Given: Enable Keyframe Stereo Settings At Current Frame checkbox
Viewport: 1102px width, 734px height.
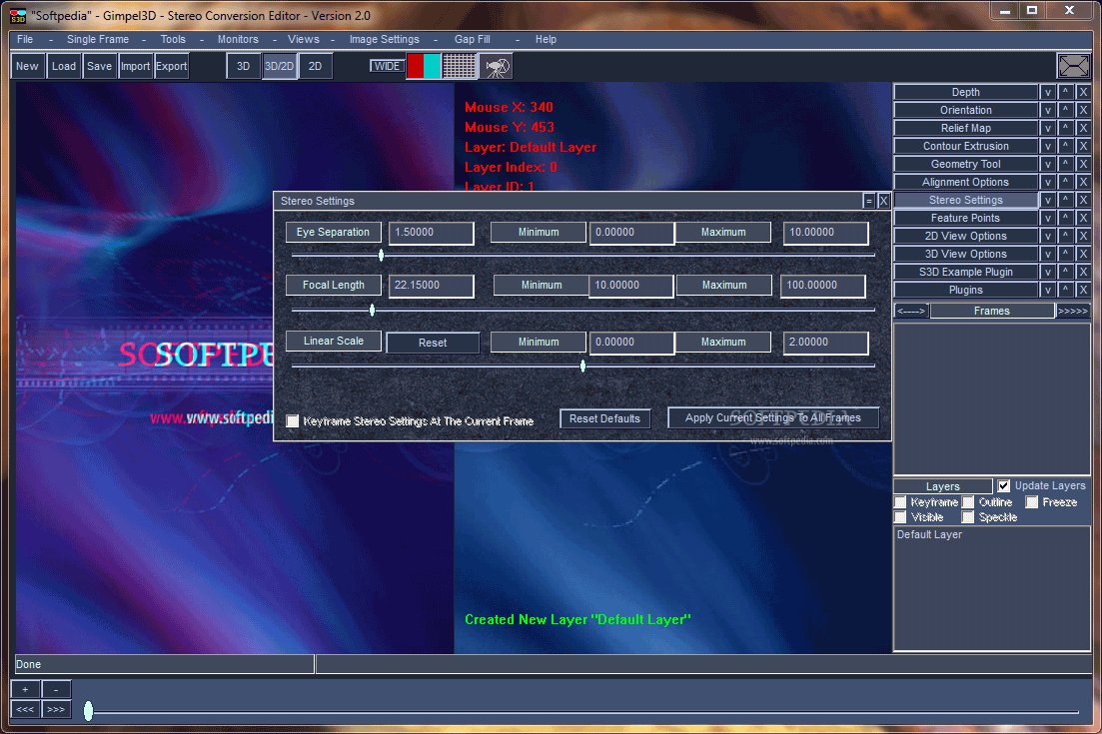Looking at the screenshot, I should (x=293, y=420).
